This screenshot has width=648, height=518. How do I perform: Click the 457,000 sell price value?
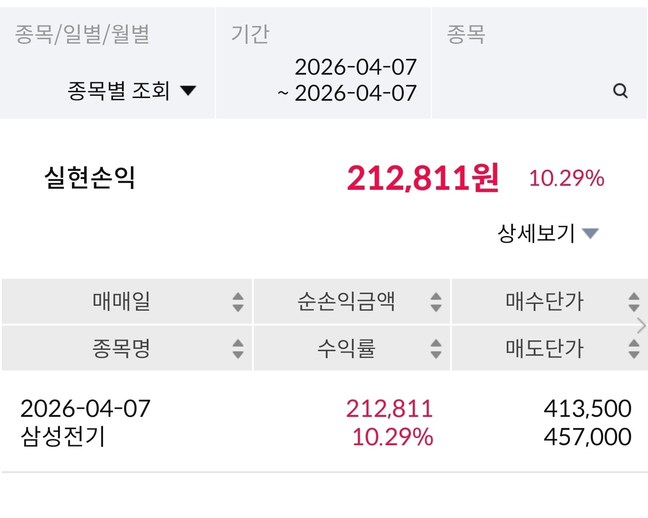tap(587, 437)
